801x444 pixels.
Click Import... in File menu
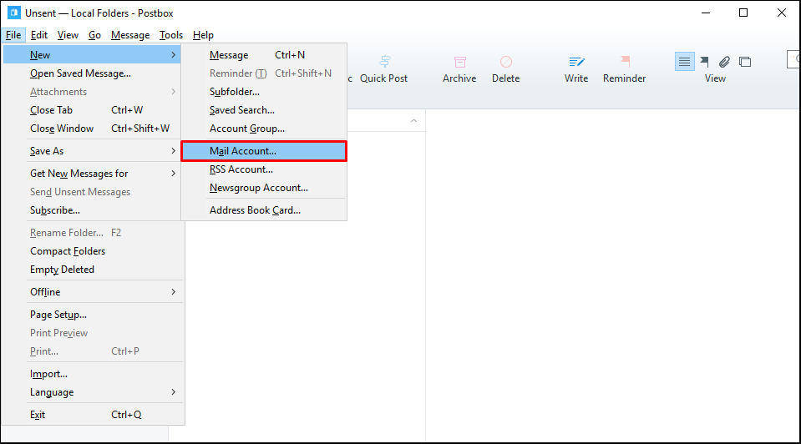coord(93,374)
